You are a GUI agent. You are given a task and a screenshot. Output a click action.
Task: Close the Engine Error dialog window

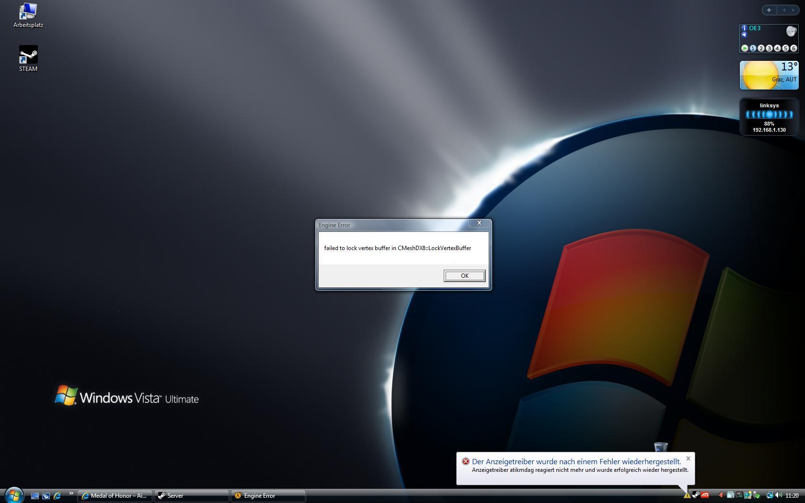pos(479,223)
